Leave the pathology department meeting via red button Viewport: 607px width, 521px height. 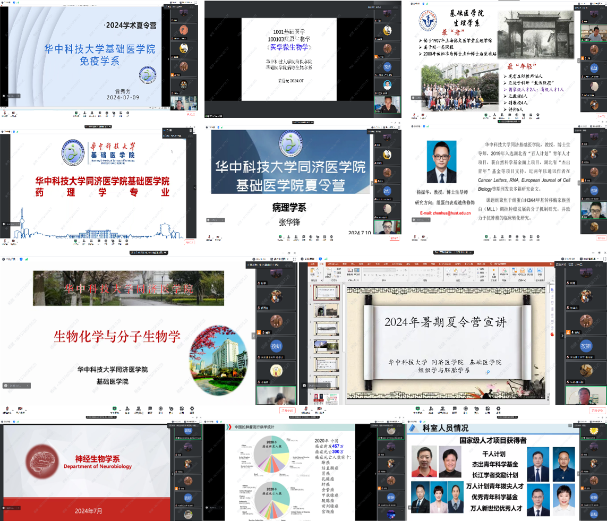point(394,238)
